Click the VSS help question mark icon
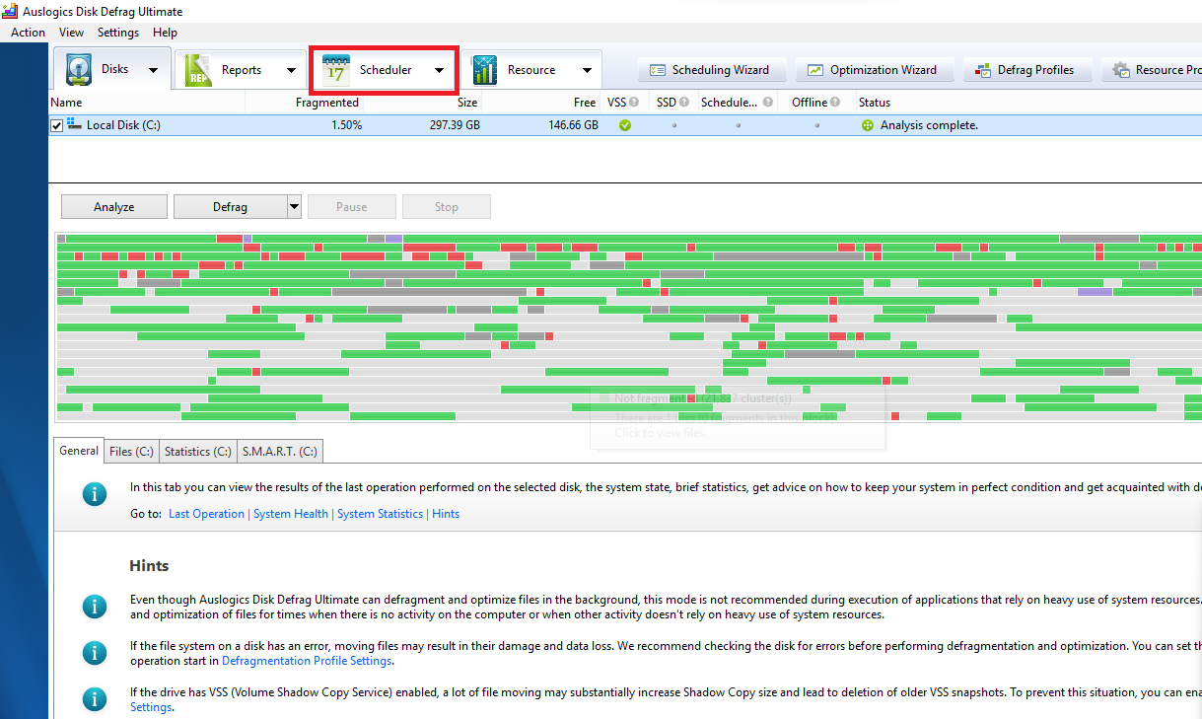The image size is (1202, 719). (x=634, y=102)
